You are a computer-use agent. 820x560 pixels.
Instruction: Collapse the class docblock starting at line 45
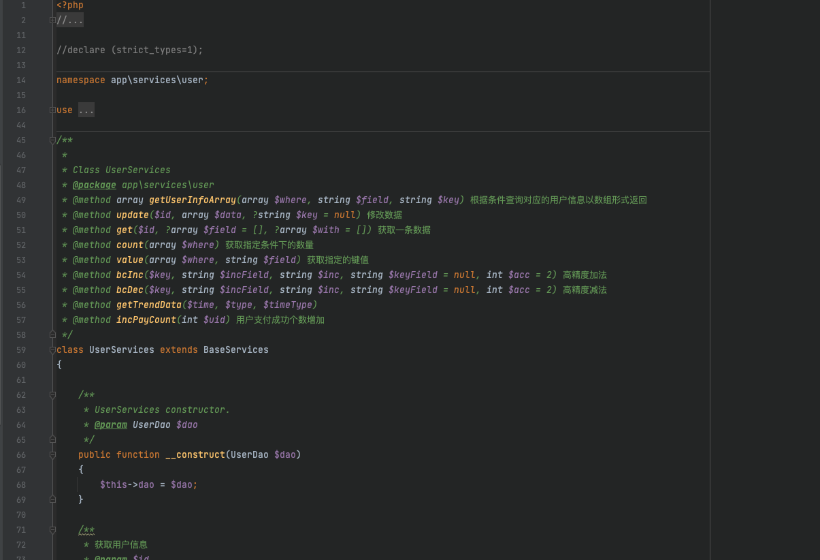52,140
